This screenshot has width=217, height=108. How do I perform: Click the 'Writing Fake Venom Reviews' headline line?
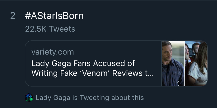tap(93, 73)
